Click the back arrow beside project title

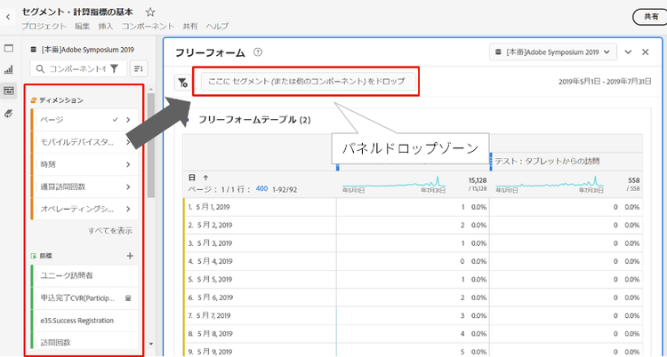[8, 17]
